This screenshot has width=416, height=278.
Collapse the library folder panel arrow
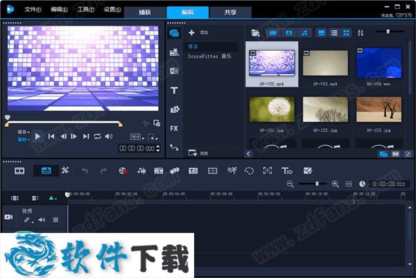click(249, 153)
